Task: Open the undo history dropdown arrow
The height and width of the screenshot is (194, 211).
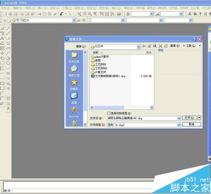Action: tap(66, 14)
